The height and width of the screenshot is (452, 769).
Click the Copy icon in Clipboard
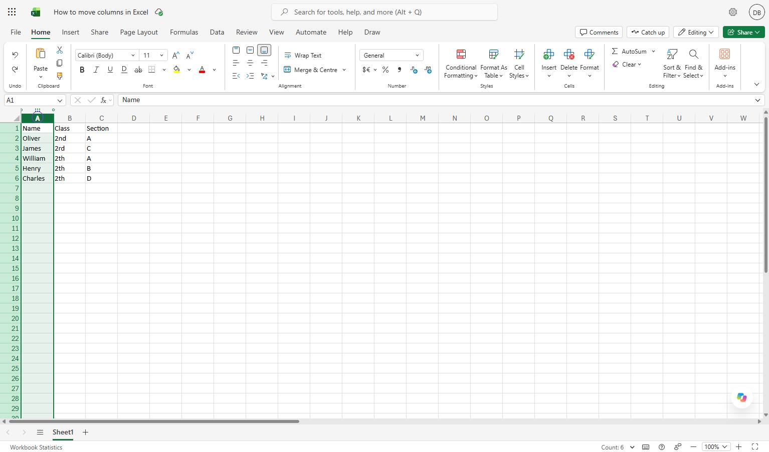click(60, 63)
